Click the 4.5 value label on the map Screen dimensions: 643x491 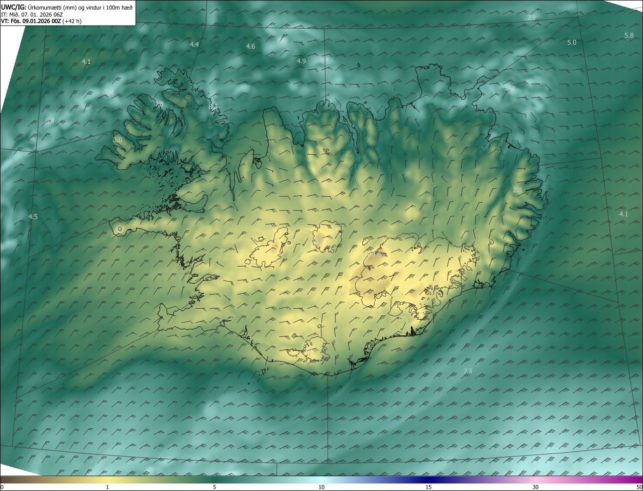[x=33, y=217]
